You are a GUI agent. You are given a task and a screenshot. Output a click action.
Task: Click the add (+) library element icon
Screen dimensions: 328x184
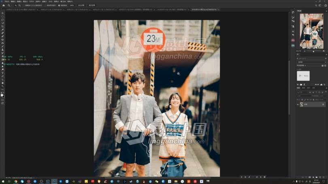click(298, 85)
